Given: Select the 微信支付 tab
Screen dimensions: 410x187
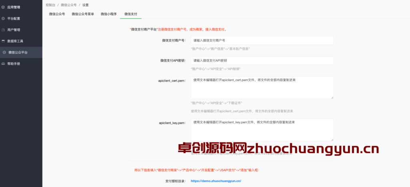Looking at the screenshot, I should [x=131, y=14].
